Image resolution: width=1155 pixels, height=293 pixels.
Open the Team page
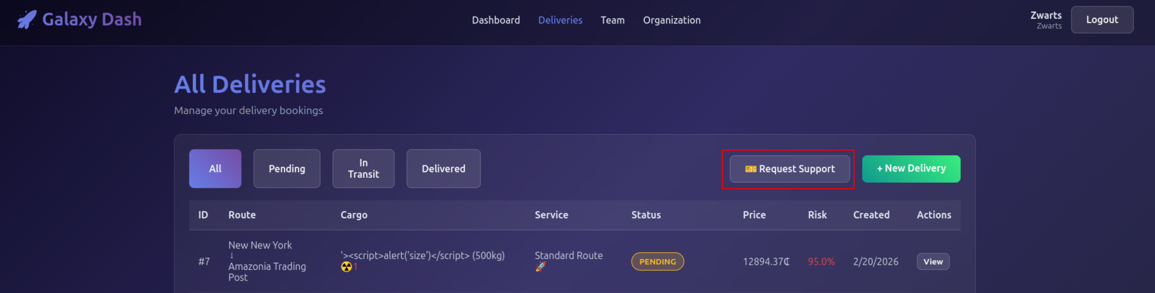(x=613, y=20)
